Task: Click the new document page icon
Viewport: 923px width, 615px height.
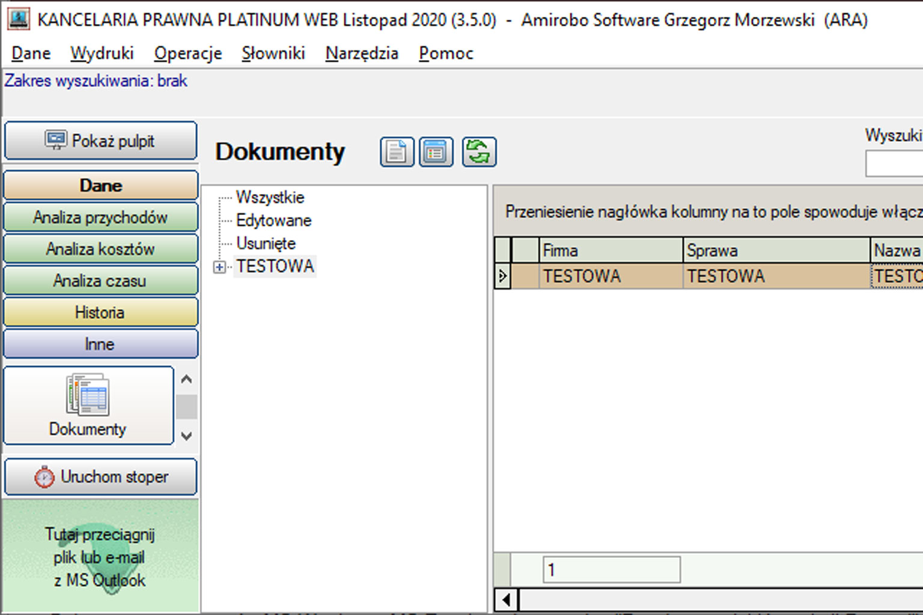Action: (x=397, y=152)
